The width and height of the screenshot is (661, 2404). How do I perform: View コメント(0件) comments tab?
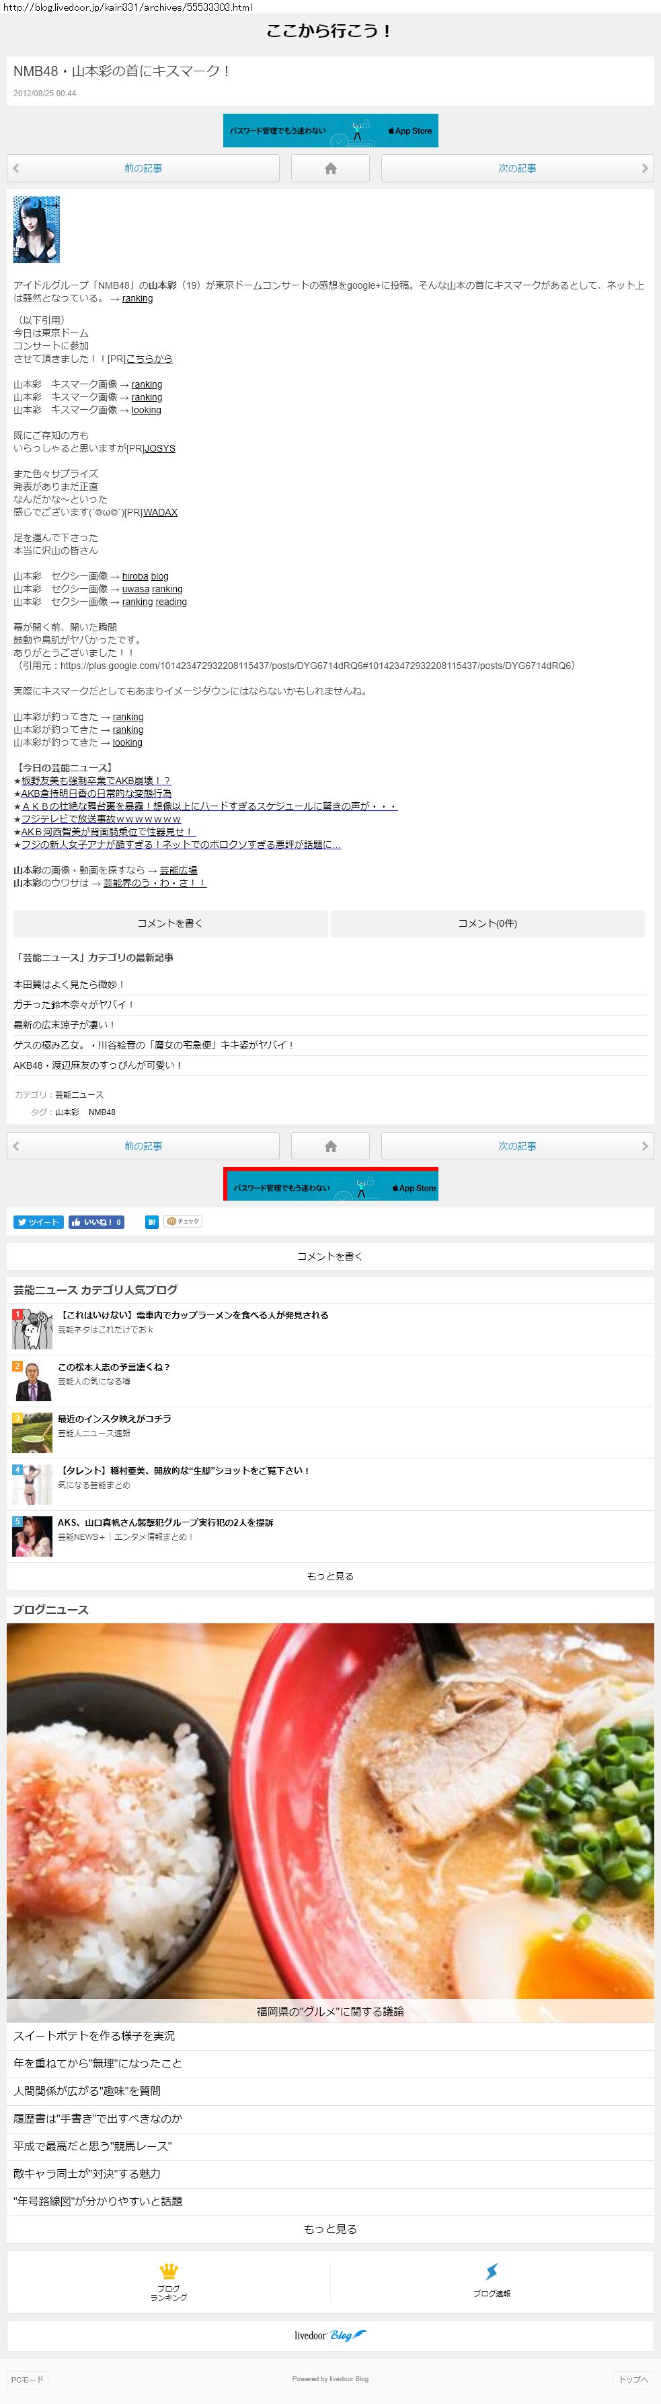(x=487, y=923)
